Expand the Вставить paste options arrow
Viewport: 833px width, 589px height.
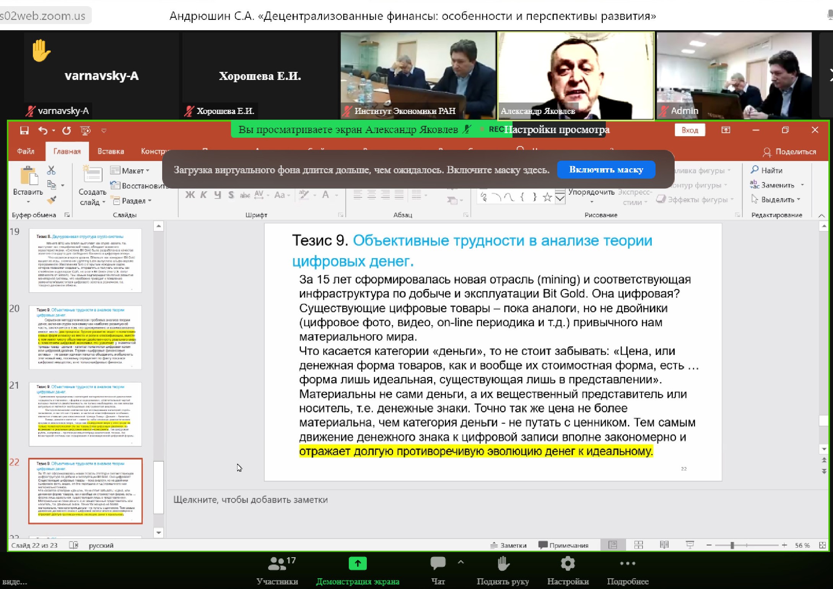[28, 202]
